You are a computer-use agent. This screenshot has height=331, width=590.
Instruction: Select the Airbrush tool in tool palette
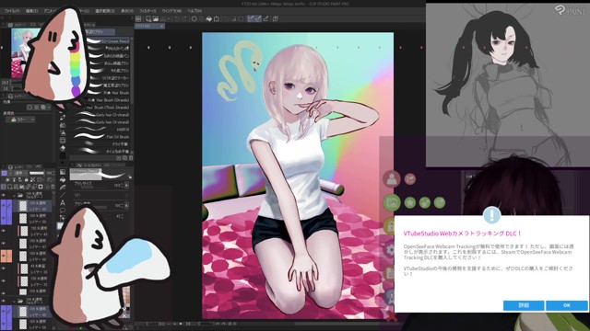[x=63, y=132]
